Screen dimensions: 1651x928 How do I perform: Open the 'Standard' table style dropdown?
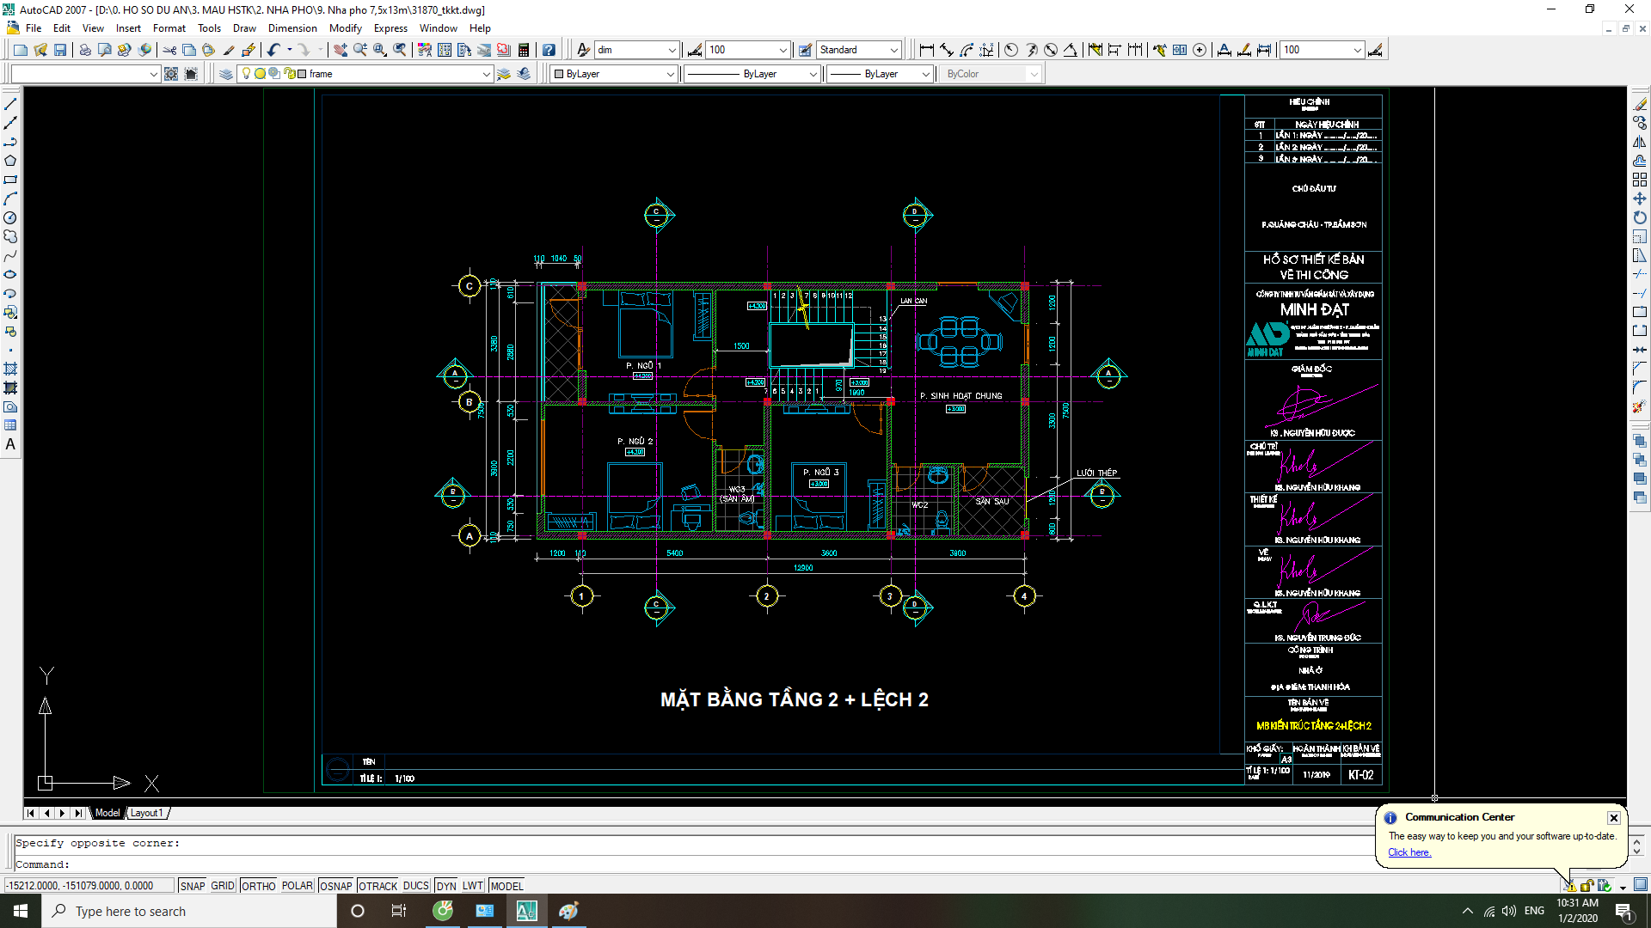point(858,50)
